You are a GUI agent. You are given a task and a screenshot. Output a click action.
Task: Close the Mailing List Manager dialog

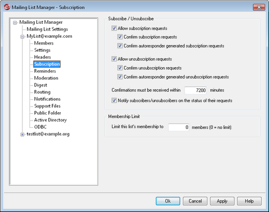259,7
